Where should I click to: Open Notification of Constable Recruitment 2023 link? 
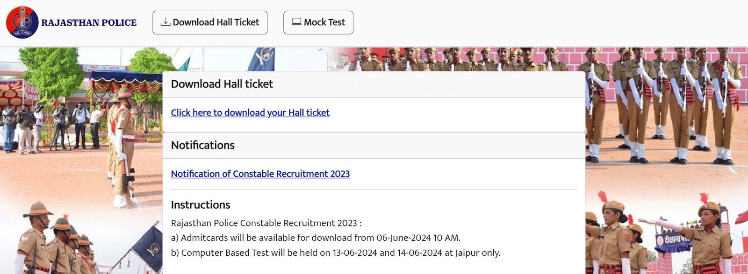point(260,174)
